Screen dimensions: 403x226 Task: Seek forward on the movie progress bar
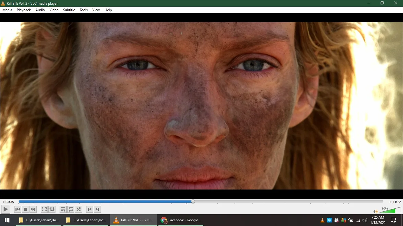[266, 201]
